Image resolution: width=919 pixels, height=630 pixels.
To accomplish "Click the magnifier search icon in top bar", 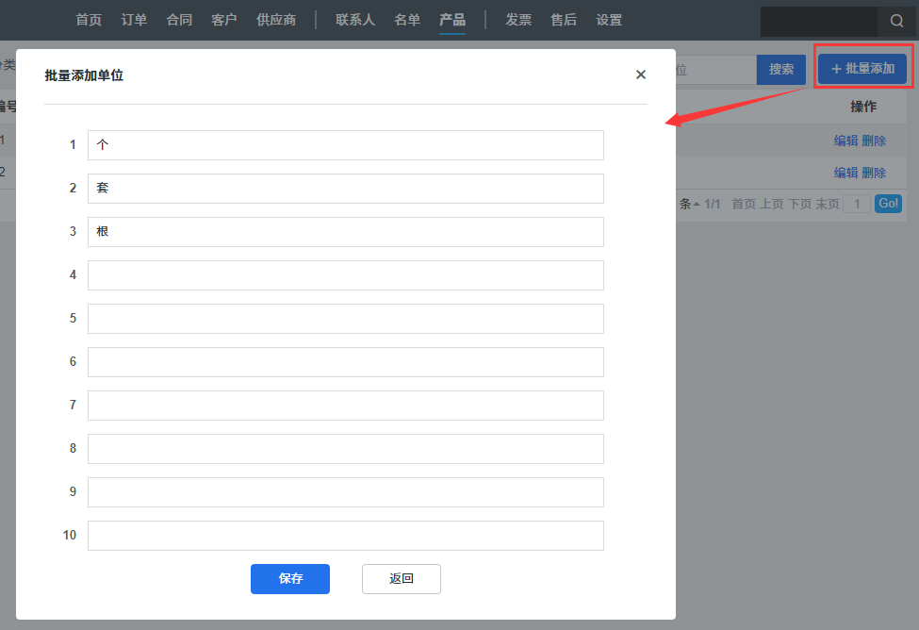I will 896,21.
